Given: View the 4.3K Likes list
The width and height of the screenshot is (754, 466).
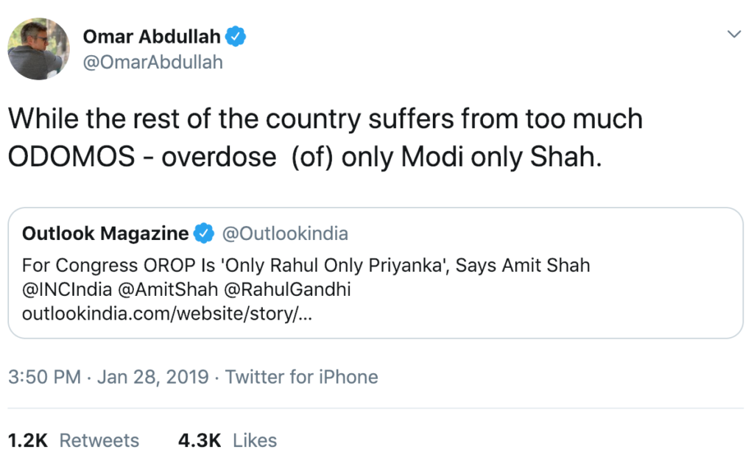Looking at the screenshot, I should tap(227, 440).
